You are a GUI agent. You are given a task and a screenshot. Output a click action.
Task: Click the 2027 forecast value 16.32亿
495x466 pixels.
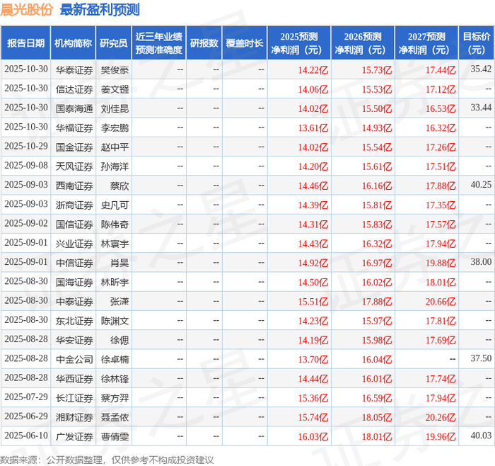coord(441,128)
